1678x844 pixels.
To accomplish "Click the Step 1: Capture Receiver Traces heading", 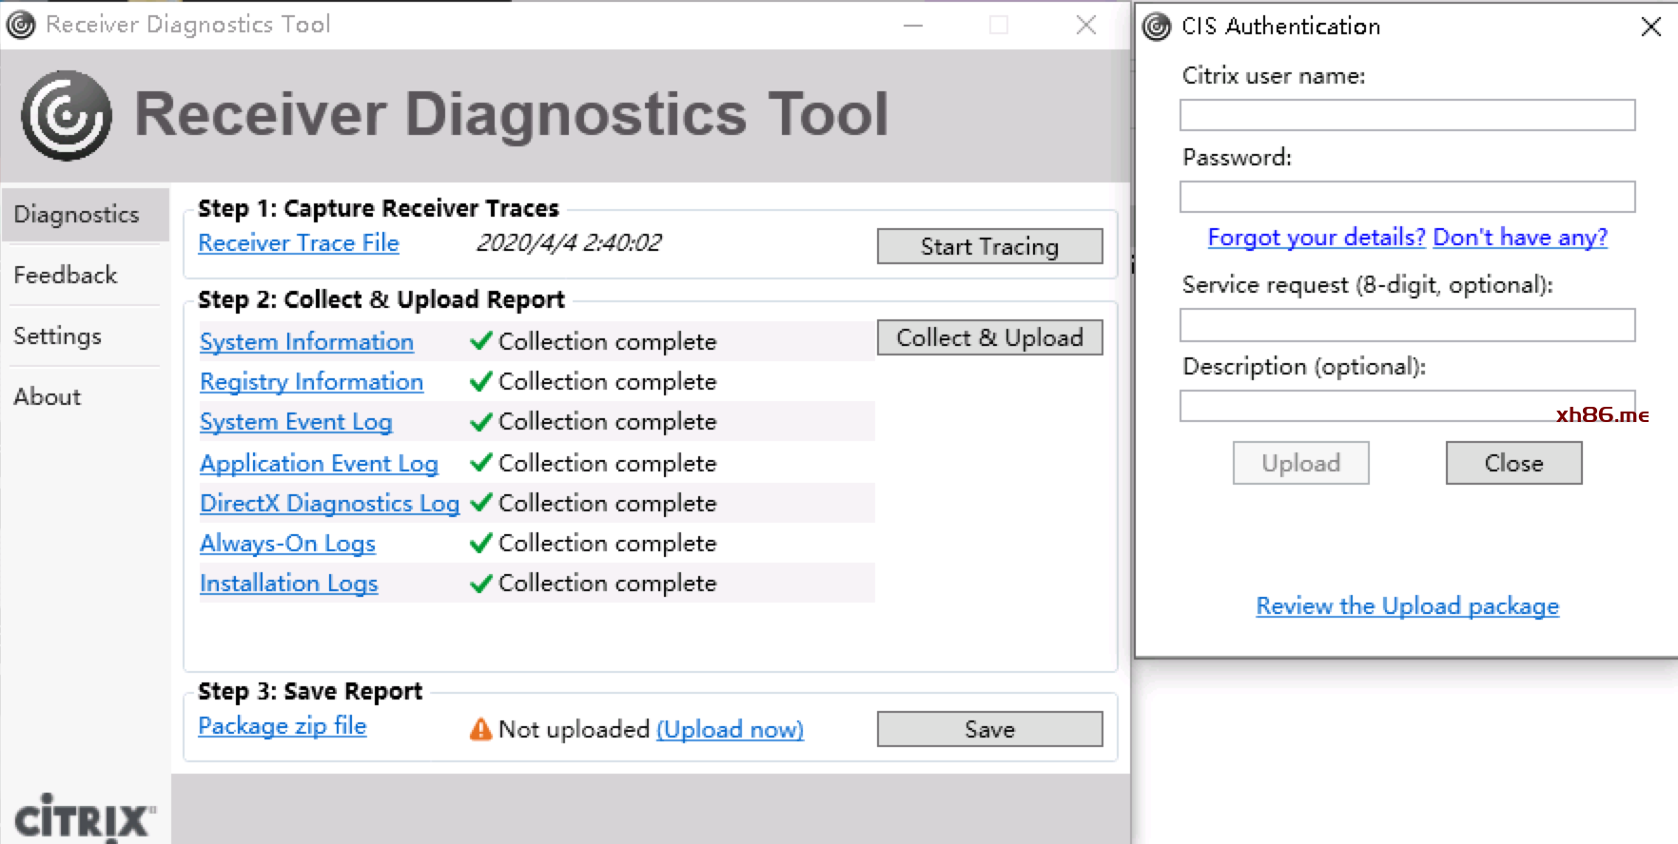I will coord(379,209).
